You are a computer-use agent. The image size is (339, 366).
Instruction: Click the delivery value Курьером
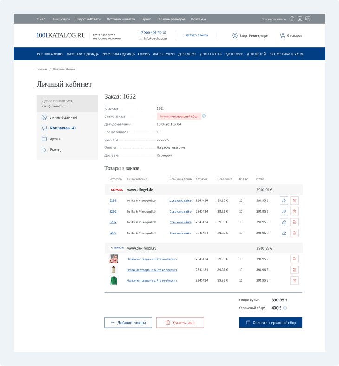[164, 155]
